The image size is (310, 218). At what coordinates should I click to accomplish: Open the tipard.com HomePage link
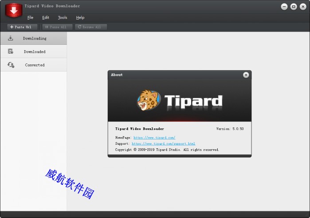pos(154,137)
